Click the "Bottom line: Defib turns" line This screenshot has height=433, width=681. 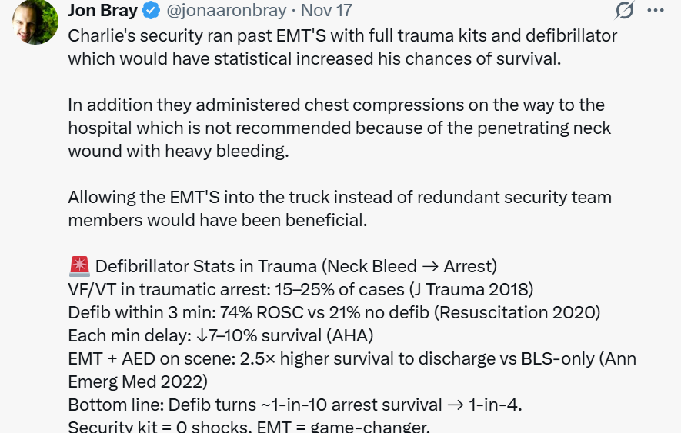click(x=304, y=405)
